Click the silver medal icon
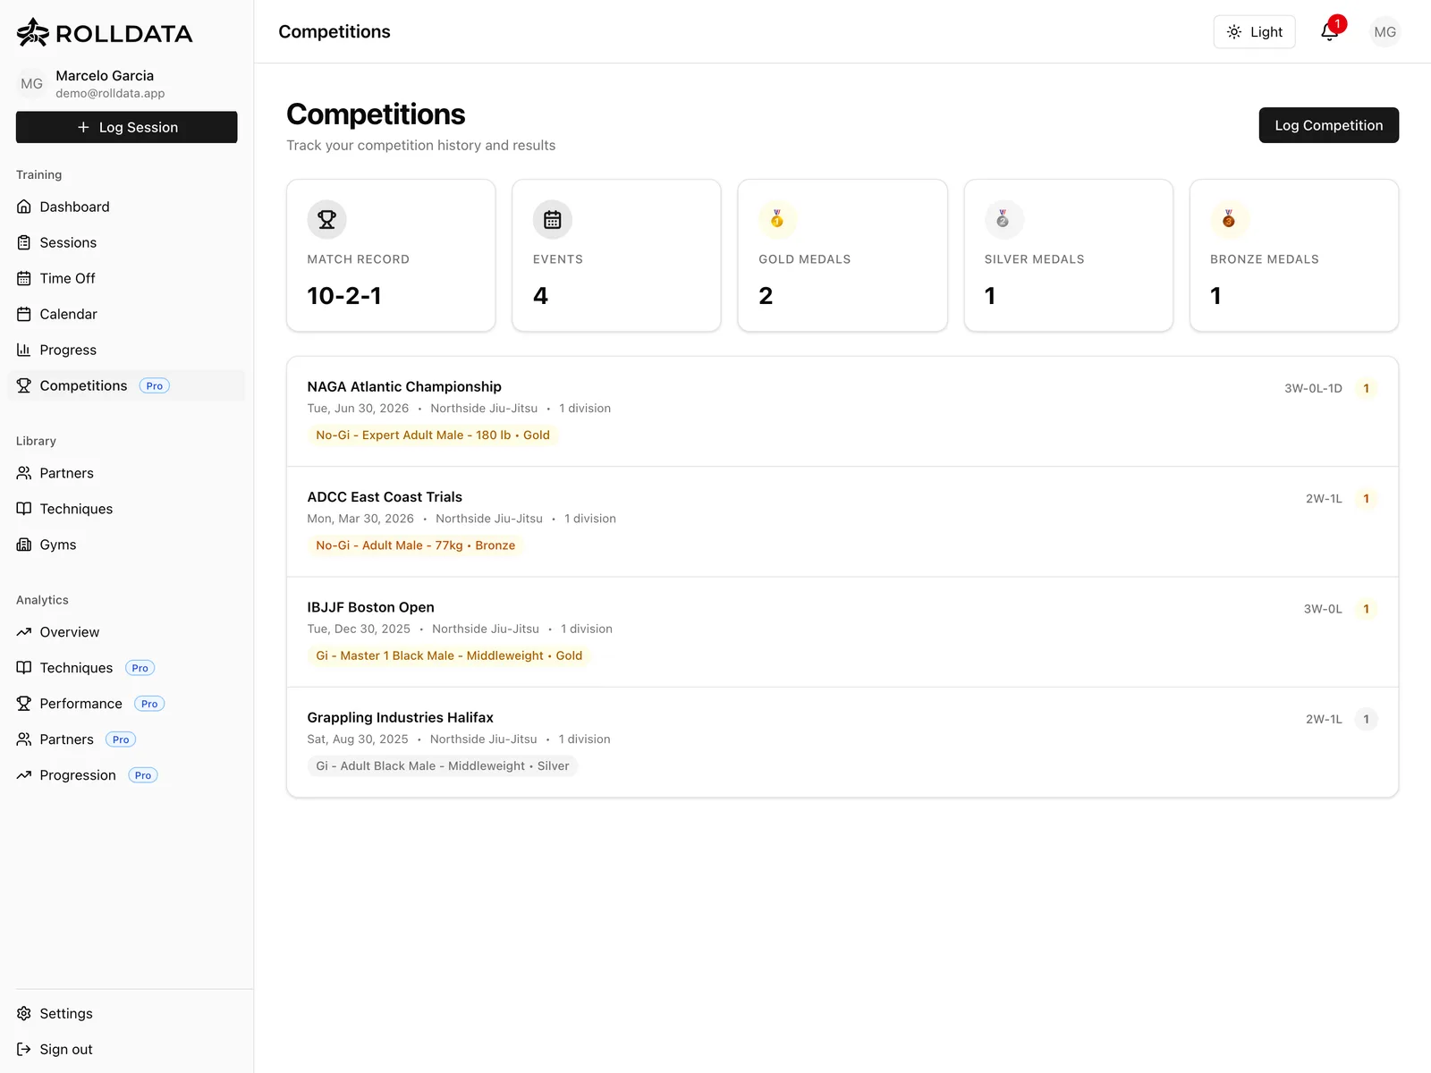The width and height of the screenshot is (1431, 1073). pos(1003,219)
